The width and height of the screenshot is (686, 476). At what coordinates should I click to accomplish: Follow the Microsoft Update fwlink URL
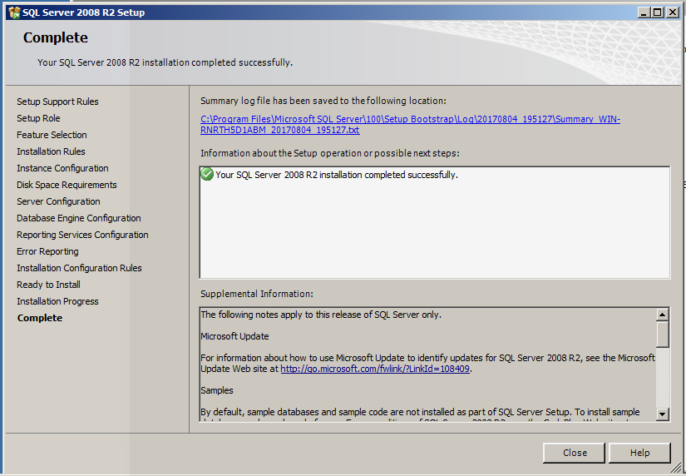[375, 369]
